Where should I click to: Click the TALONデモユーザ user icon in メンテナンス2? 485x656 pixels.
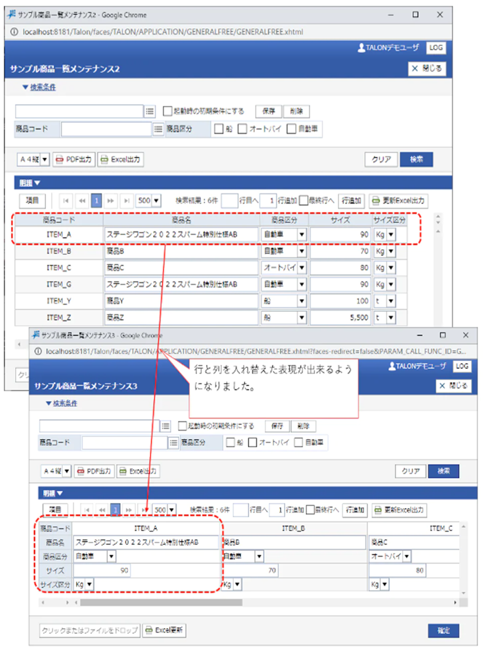(361, 48)
